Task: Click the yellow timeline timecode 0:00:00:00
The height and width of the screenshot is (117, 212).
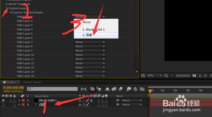Action: (x=13, y=88)
